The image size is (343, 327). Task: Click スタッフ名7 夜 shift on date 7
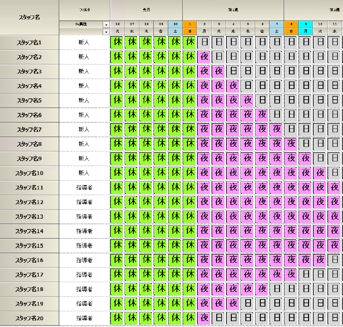pyautogui.click(x=277, y=129)
